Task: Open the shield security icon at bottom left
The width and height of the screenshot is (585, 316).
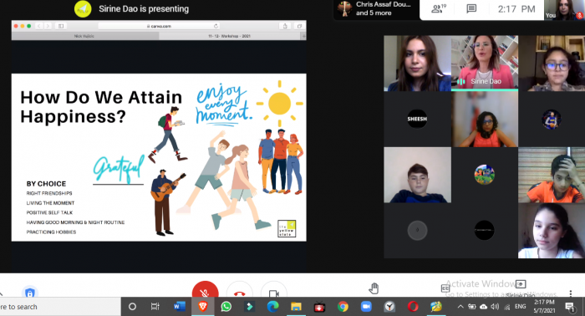Action: pos(29,293)
